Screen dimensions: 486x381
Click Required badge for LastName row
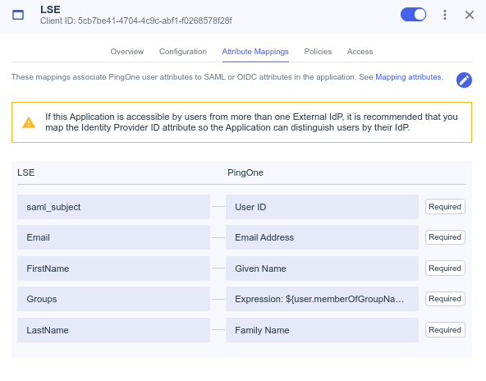pyautogui.click(x=445, y=330)
